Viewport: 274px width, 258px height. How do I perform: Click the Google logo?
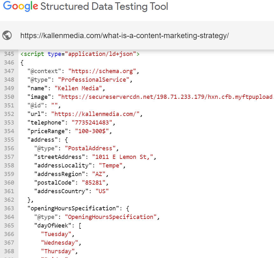coord(20,6)
